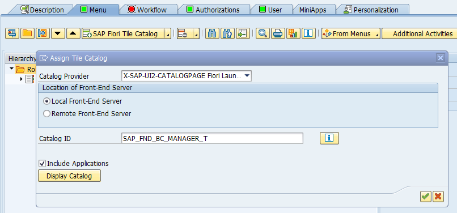The height and width of the screenshot is (213, 457).
Task: Uncheck Include Applications checkbox
Action: [x=43, y=164]
